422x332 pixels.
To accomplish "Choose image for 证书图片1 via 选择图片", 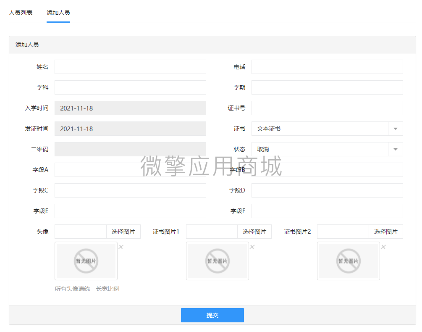I will click(x=254, y=232).
